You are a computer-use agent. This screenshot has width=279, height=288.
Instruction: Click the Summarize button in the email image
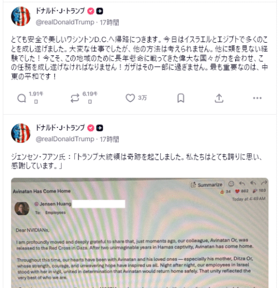(x=207, y=185)
